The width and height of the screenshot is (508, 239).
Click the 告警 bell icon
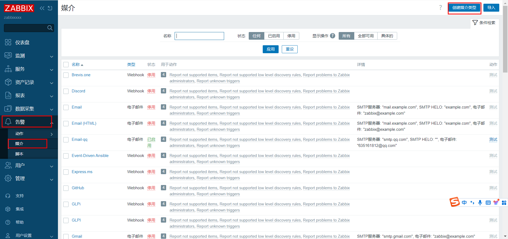[8, 122]
